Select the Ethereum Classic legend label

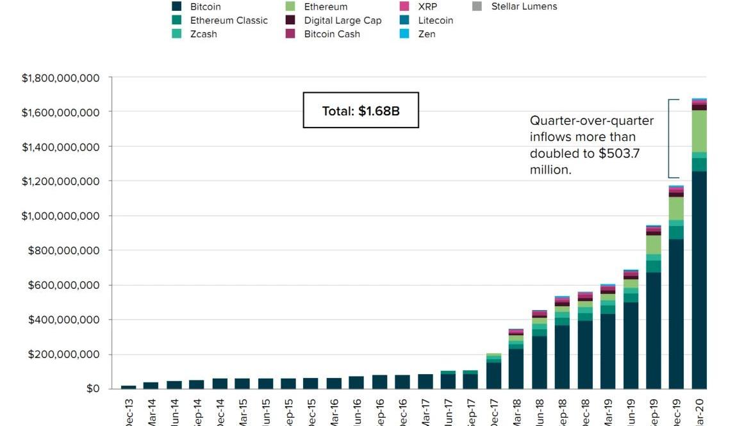(229, 20)
